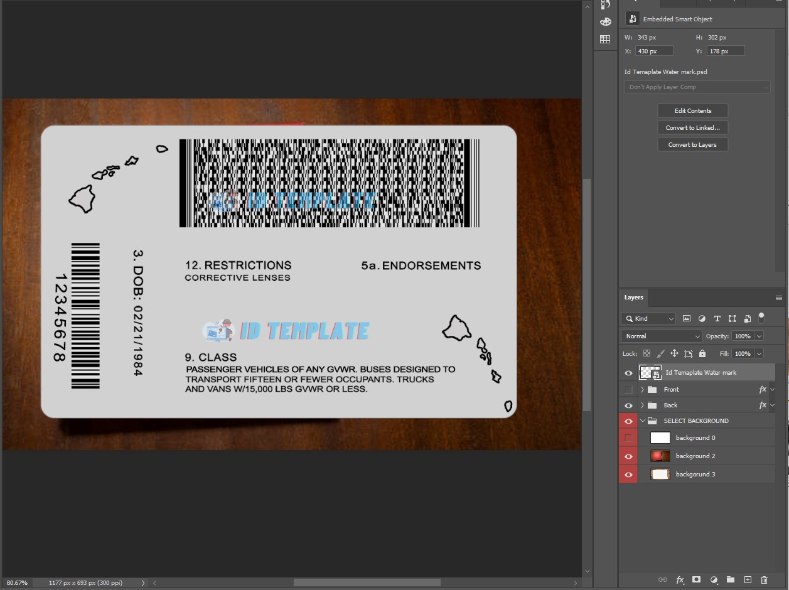Filter layers by type layers icon

[717, 319]
